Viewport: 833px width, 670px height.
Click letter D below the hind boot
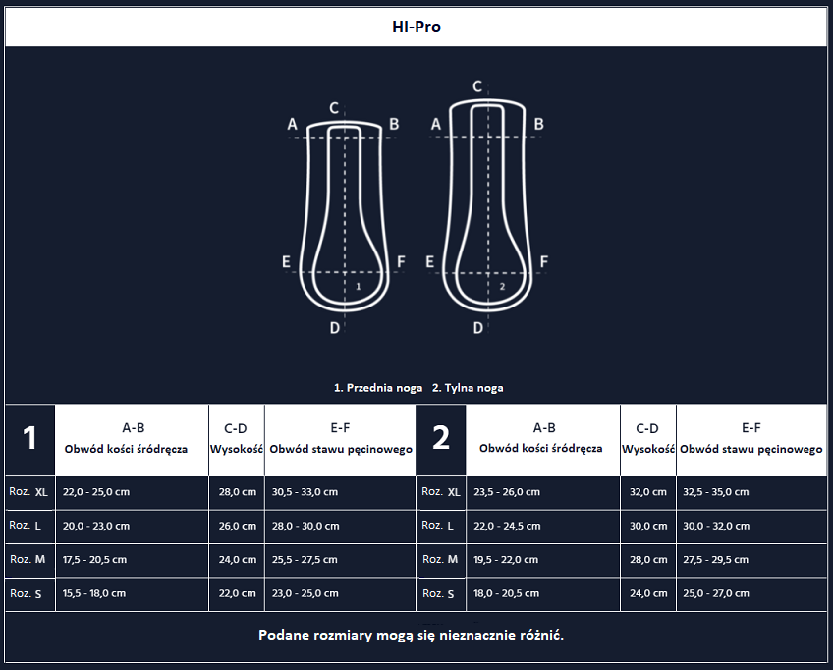tap(478, 327)
